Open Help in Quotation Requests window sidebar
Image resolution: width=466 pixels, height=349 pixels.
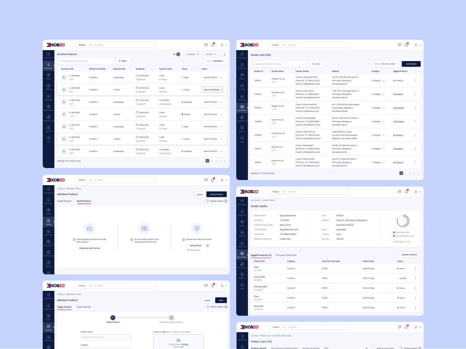pyautogui.click(x=49, y=139)
